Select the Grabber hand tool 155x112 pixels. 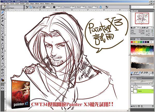(3, 70)
